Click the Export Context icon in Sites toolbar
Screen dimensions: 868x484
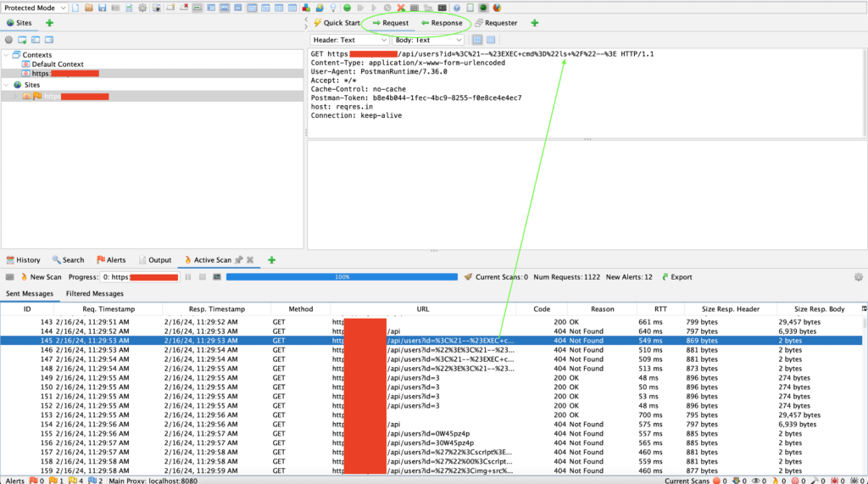[49, 40]
